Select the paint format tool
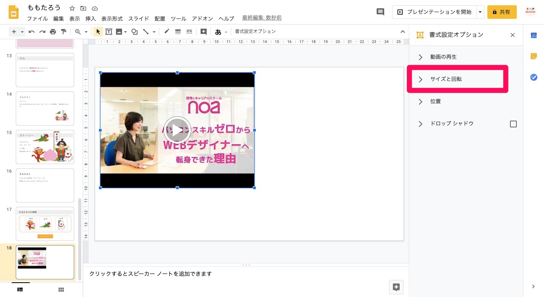The width and height of the screenshot is (544, 297). point(63,32)
